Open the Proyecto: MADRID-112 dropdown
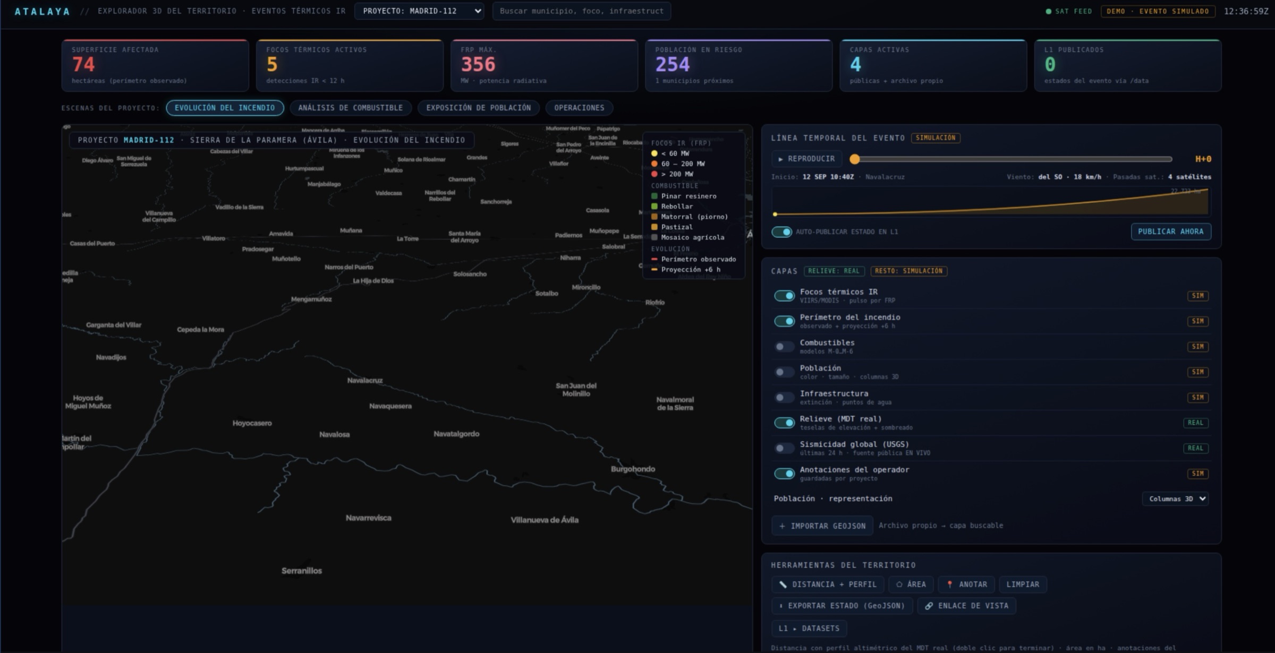 coord(419,11)
